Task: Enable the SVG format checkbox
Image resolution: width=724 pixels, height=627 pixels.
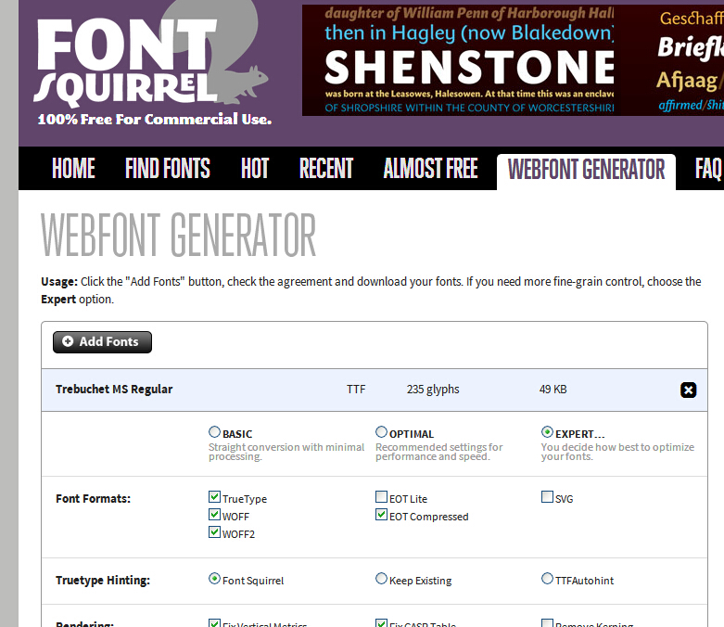Action: pyautogui.click(x=547, y=497)
